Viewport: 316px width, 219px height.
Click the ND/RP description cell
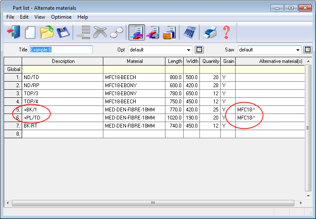point(63,85)
